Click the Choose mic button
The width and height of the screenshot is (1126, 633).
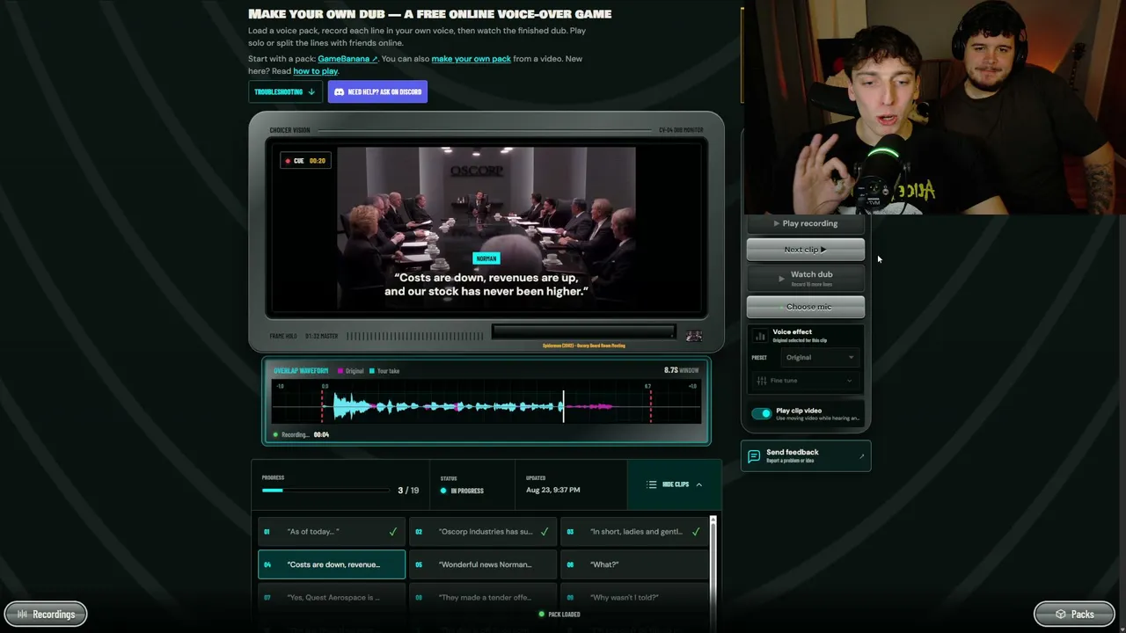(x=806, y=307)
